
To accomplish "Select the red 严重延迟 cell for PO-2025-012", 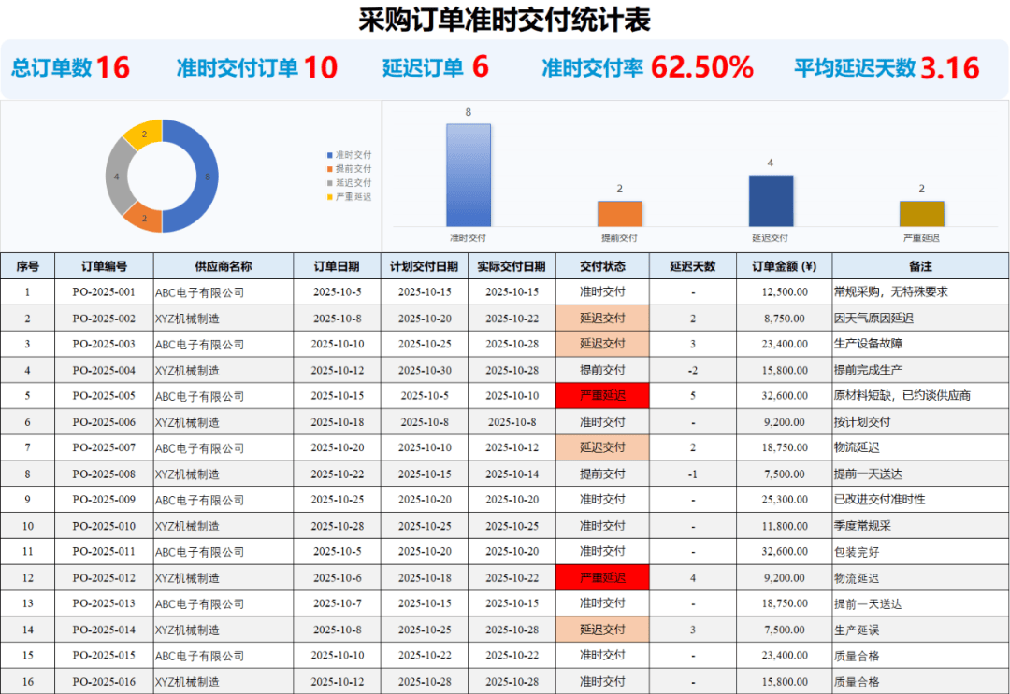I will coord(602,577).
